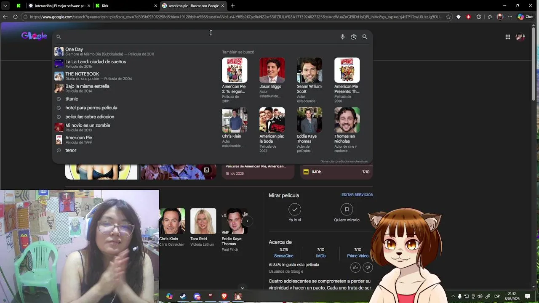This screenshot has height=303, width=539.
Task: Open Steam from the taskbar
Action: click(x=183, y=296)
